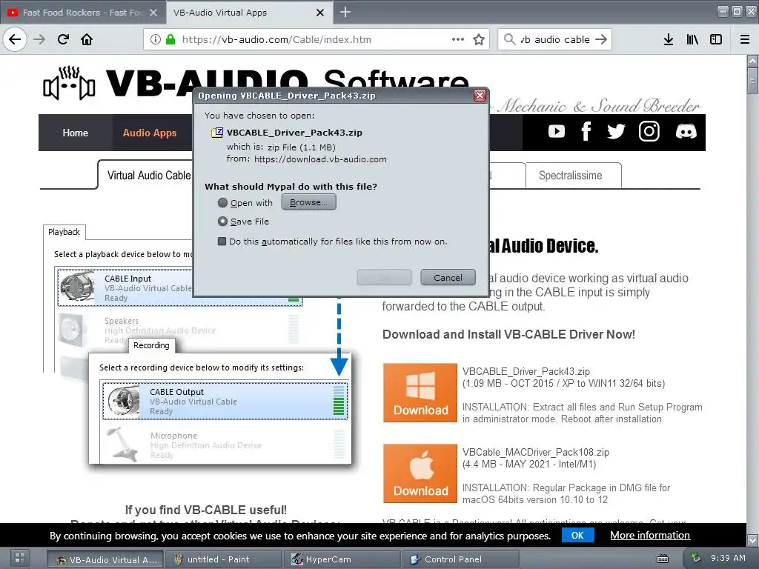The image size is (759, 569).
Task: Select the Spectralissime tab
Action: pyautogui.click(x=570, y=175)
